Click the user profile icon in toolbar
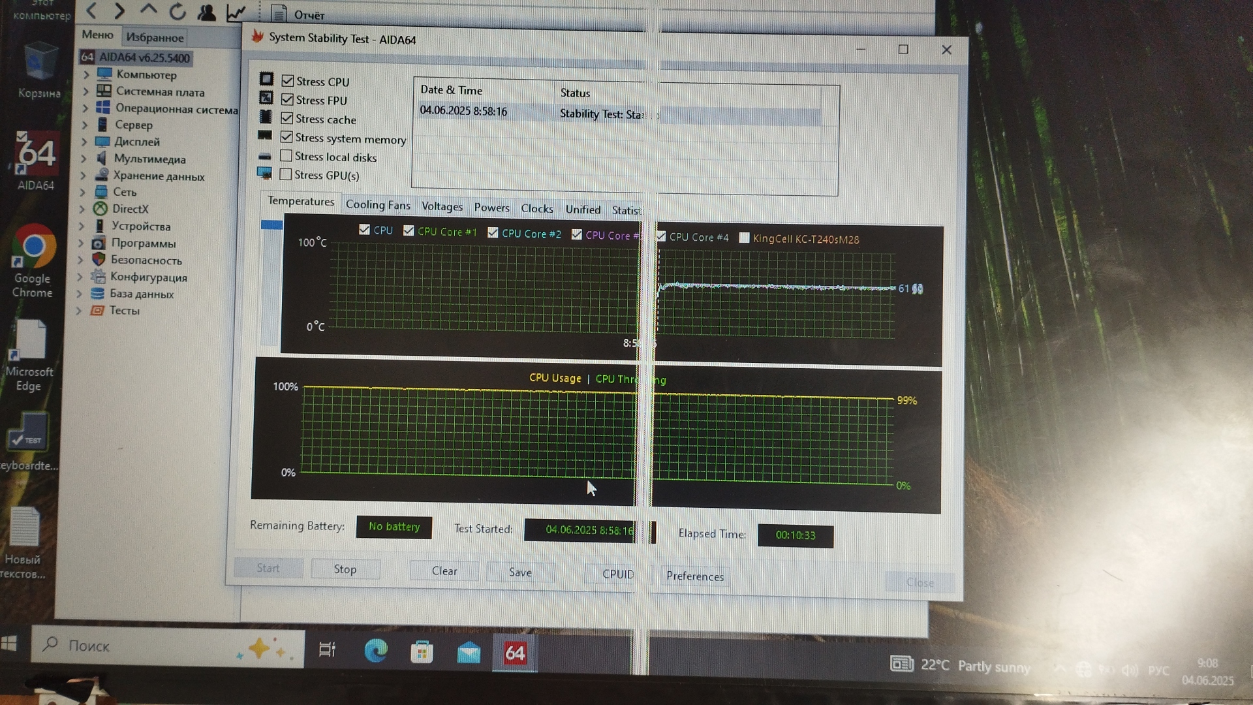This screenshot has height=705, width=1253. [207, 12]
